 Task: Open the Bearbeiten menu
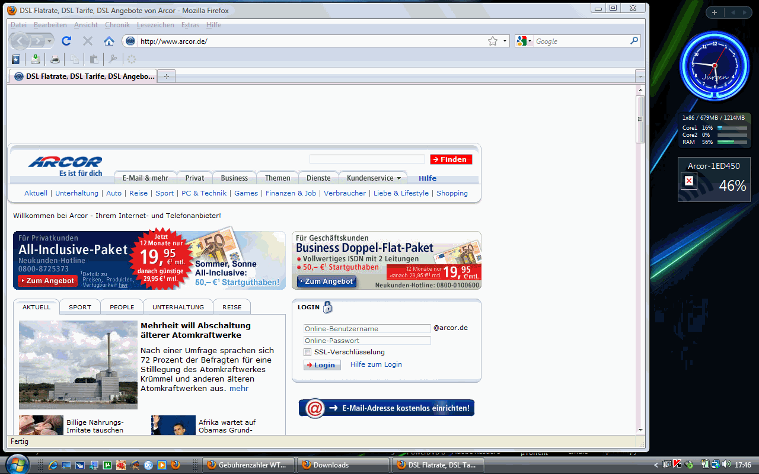click(x=50, y=25)
